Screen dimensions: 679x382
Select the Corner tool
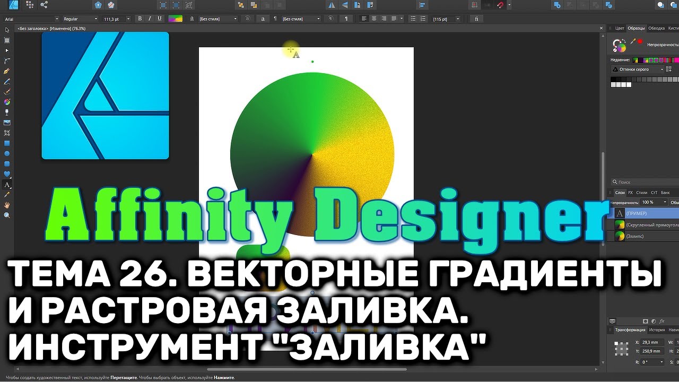(x=7, y=60)
